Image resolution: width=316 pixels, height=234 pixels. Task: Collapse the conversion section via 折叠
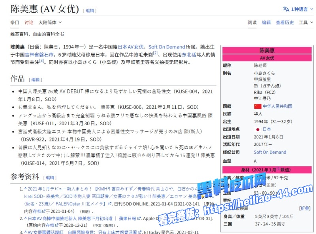point(305,208)
